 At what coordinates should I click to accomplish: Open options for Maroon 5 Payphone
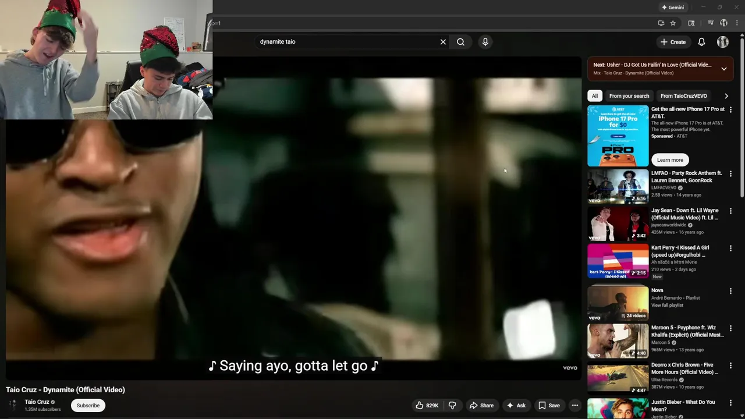tap(730, 328)
